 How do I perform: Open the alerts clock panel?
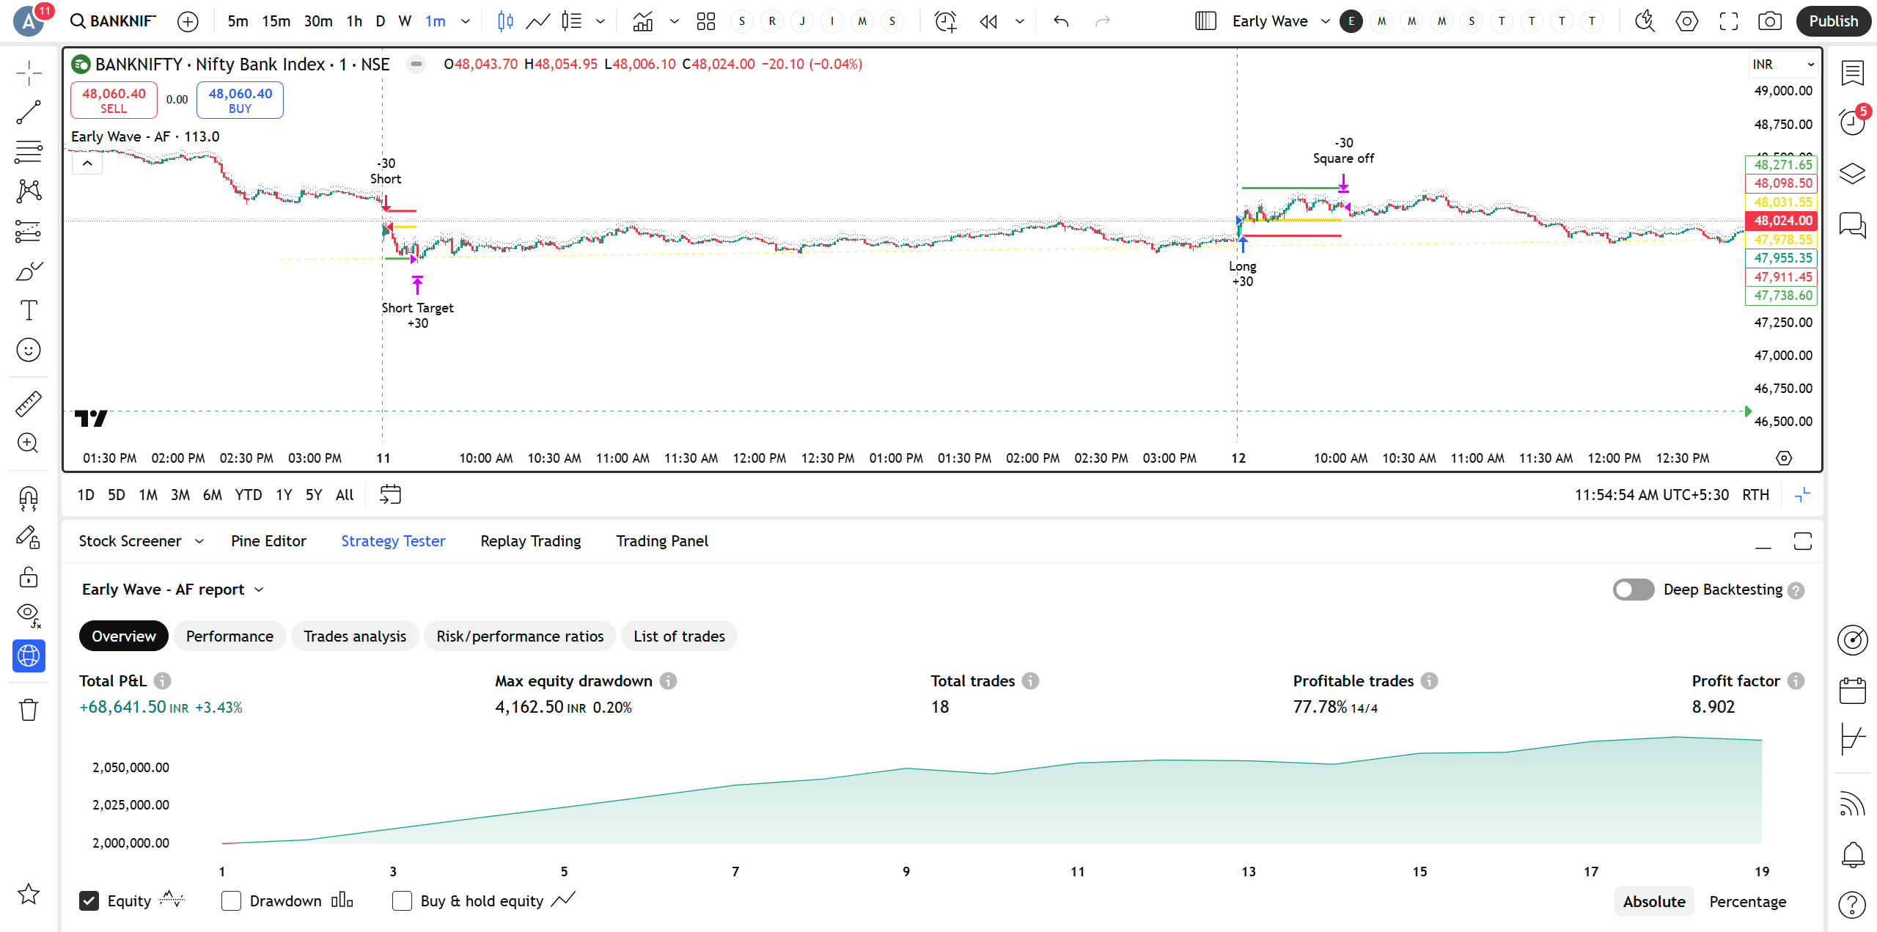[x=1852, y=122]
